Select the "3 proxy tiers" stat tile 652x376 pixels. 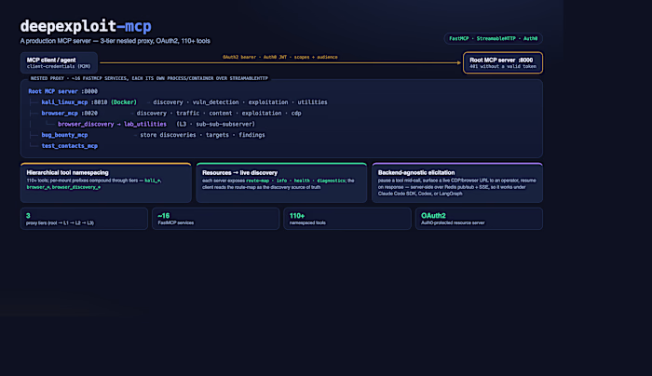click(x=84, y=219)
